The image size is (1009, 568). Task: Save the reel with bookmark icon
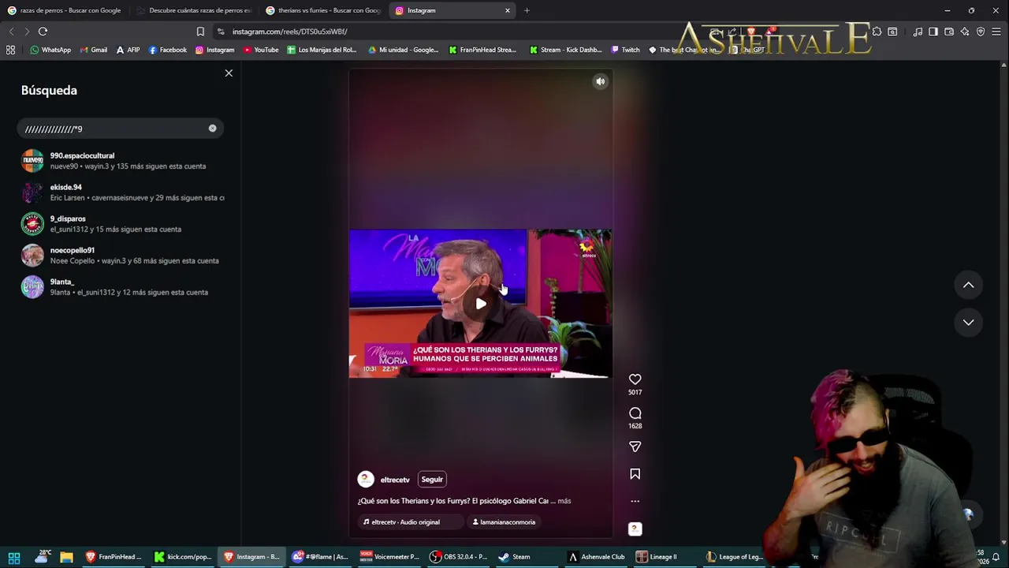[x=635, y=474]
